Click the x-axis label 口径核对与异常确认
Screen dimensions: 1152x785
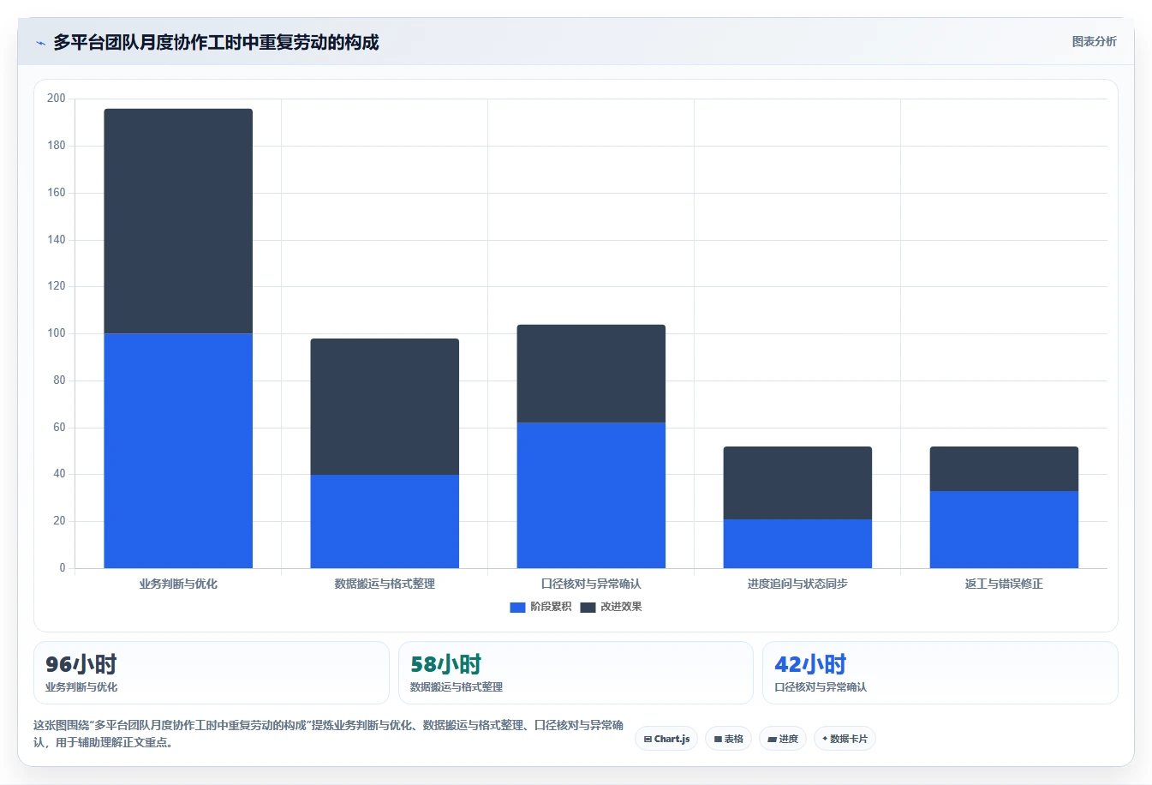pyautogui.click(x=591, y=584)
